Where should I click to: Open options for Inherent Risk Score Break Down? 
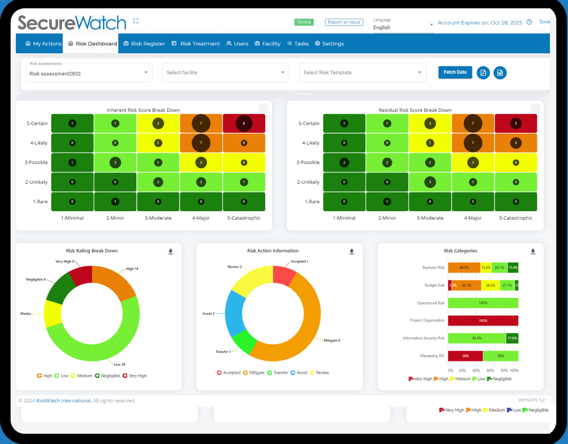(x=263, y=109)
